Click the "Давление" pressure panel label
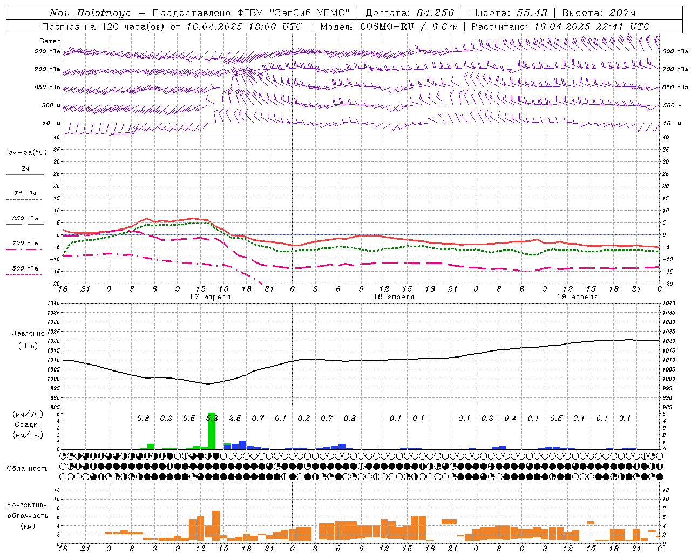The height and width of the screenshot is (553, 691). pos(28,334)
